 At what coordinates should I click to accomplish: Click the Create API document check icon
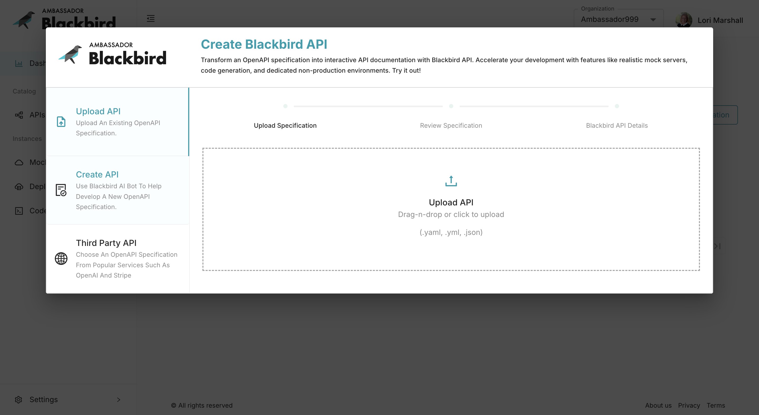pos(61,190)
